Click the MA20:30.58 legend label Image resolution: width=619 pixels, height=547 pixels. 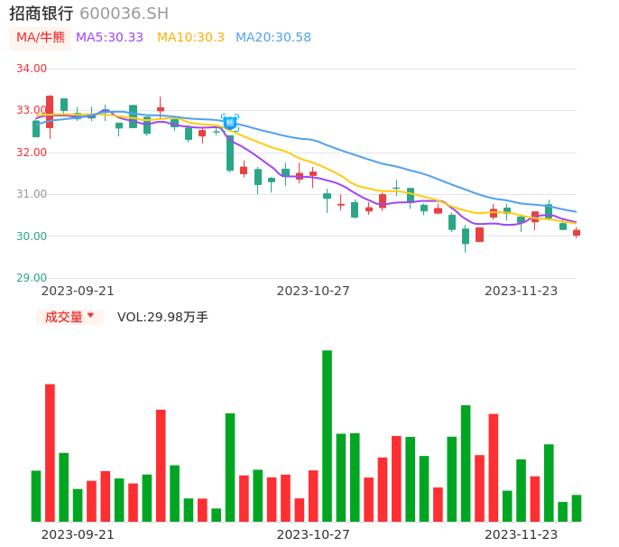tap(273, 38)
